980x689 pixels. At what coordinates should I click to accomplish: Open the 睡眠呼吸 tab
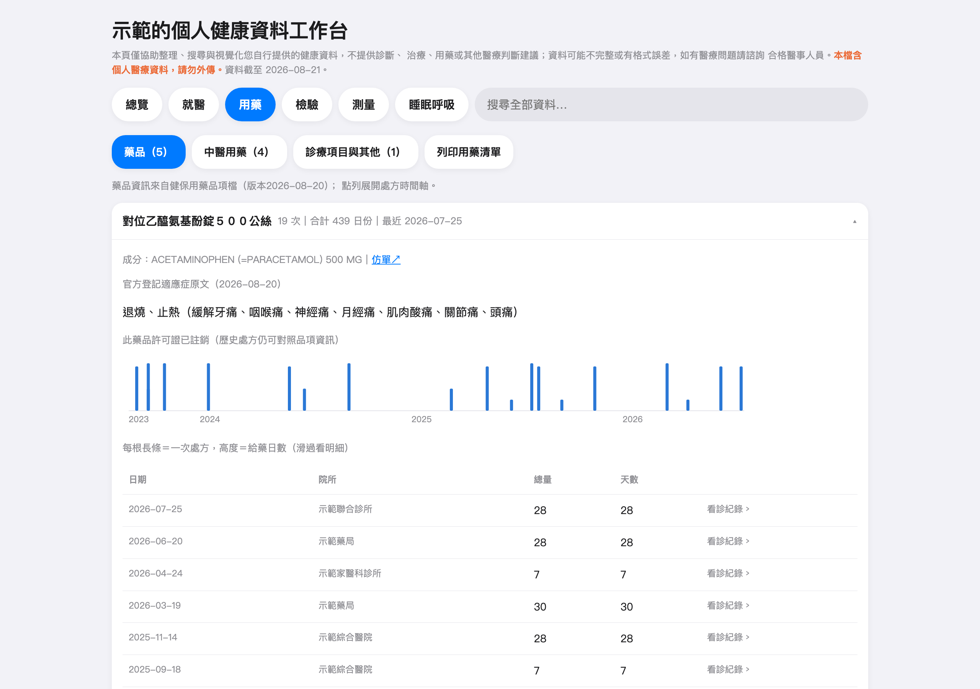(431, 104)
